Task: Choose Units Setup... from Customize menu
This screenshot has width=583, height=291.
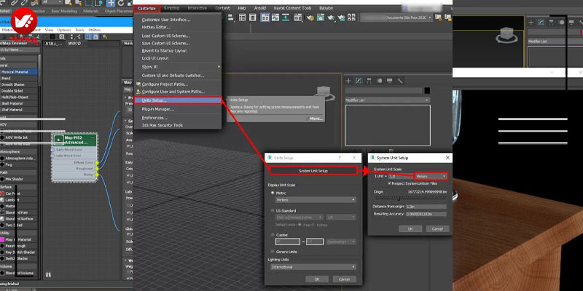Action: [178, 100]
